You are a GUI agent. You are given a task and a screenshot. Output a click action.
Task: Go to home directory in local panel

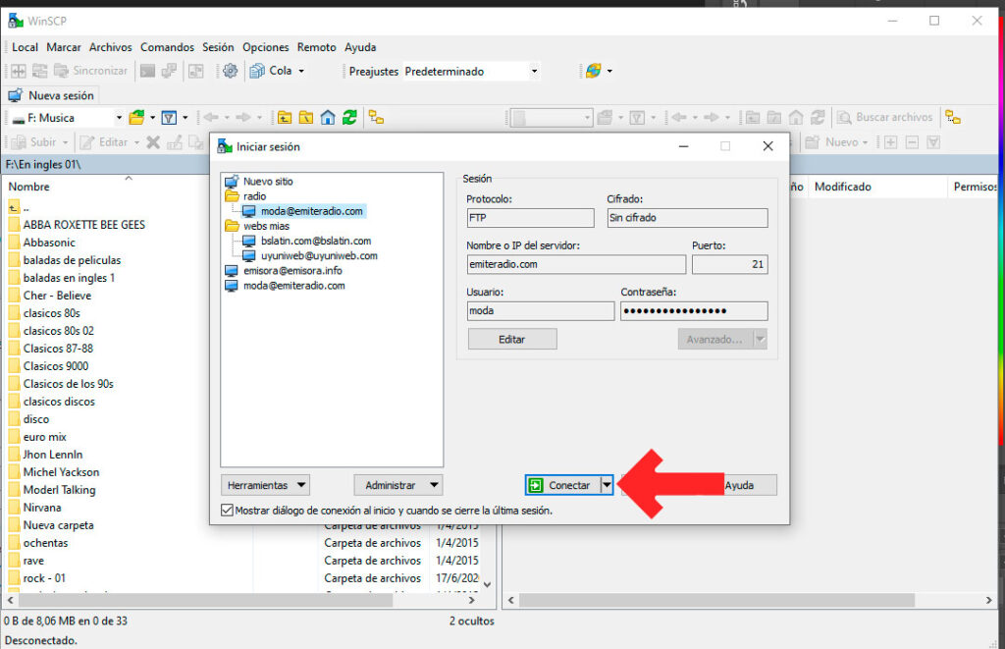tap(328, 118)
